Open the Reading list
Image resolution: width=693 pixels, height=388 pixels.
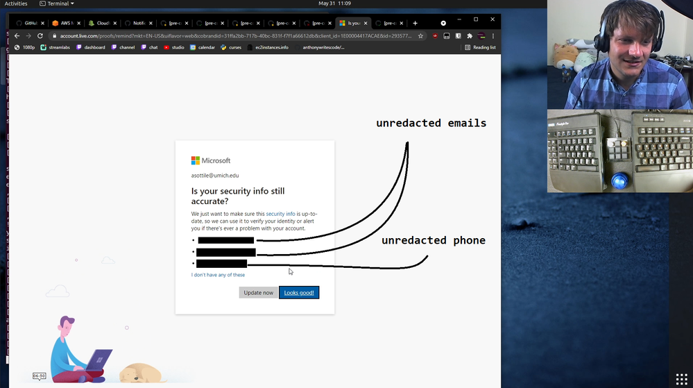pos(481,47)
